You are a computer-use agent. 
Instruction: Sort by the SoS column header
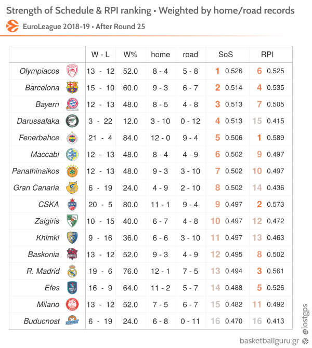point(226,55)
